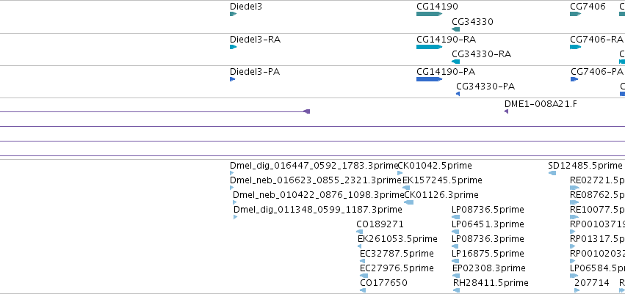Open EST EC27976.5prime

(397, 268)
